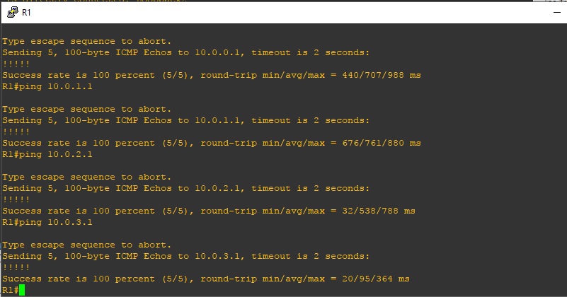Screen dimensions: 567x297
Task: Minimize the R1 terminal window
Action: pos(557,12)
